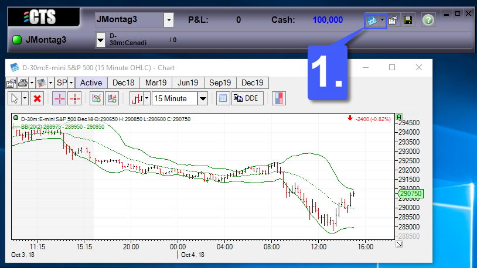The width and height of the screenshot is (477, 268).
Task: Click the green chart status dot
Action: (16, 118)
